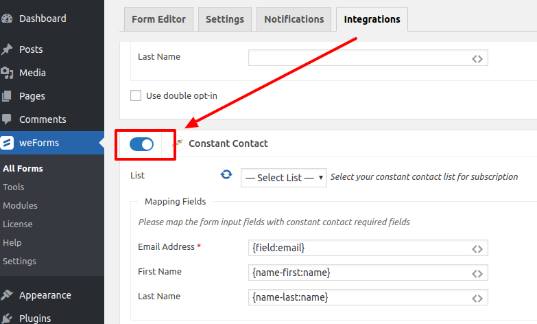Open the Select List dropdown
This screenshot has height=324, width=537.
coord(283,178)
